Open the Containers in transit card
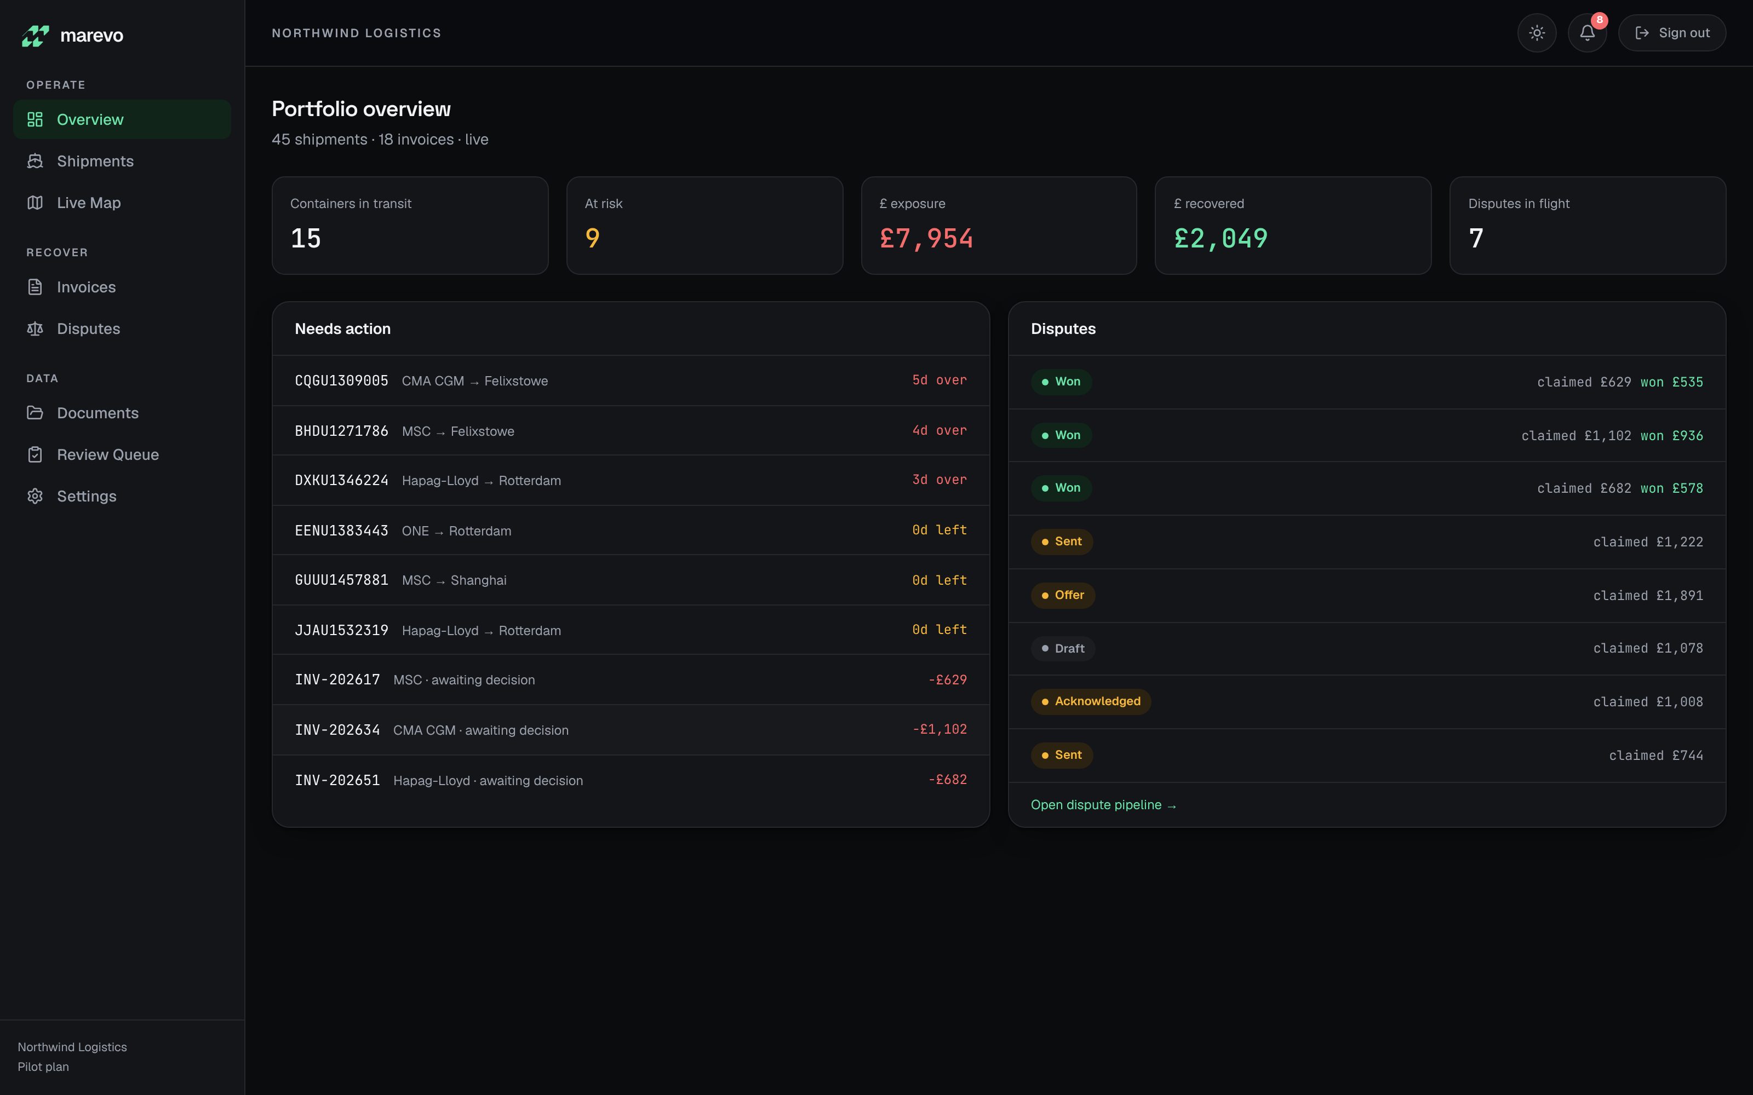This screenshot has width=1753, height=1095. pyautogui.click(x=410, y=225)
